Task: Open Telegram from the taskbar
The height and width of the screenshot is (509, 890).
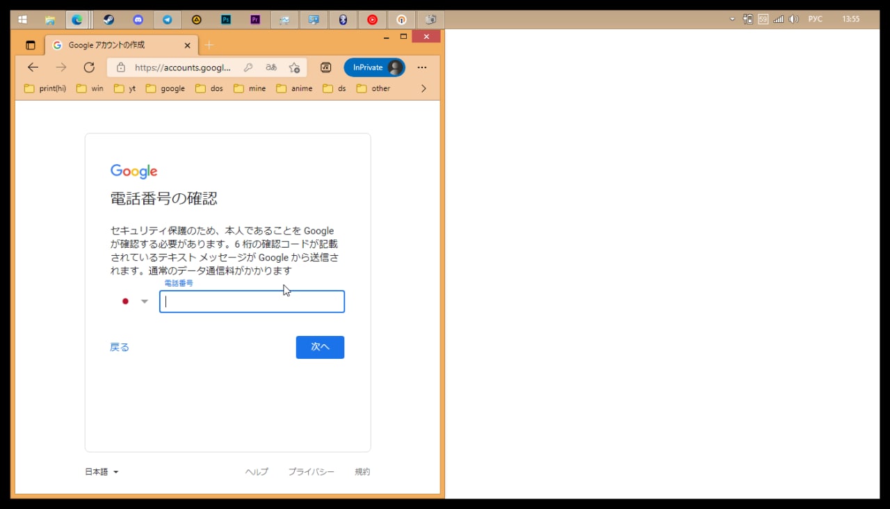Action: [x=167, y=19]
